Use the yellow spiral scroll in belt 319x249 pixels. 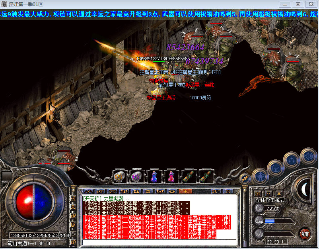coord(120,176)
